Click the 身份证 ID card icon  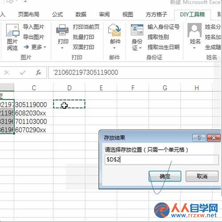point(137,30)
